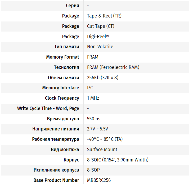Click the Base Product Number label

56,180
